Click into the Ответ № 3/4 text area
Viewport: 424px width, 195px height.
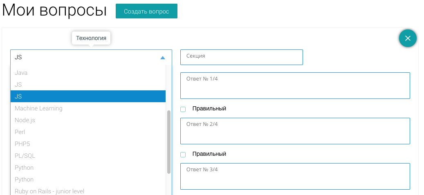pyautogui.click(x=295, y=176)
